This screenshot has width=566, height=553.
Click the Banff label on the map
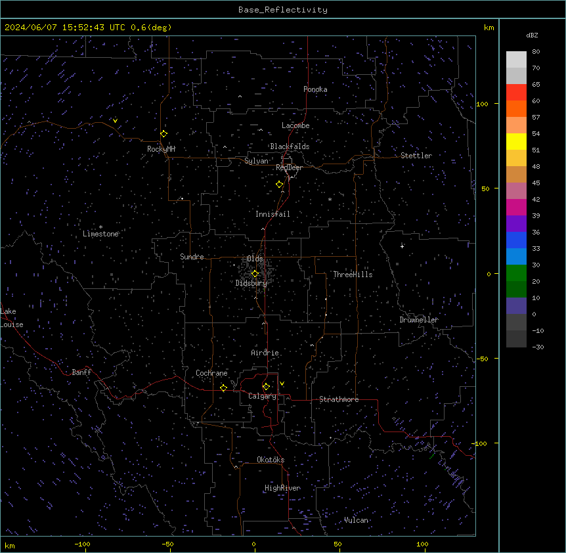pyautogui.click(x=81, y=372)
